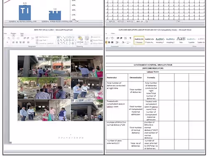The image size is (208, 156).
Task: Toggle the show paragraph marks pilcrow icon
Action: (x=130, y=38)
